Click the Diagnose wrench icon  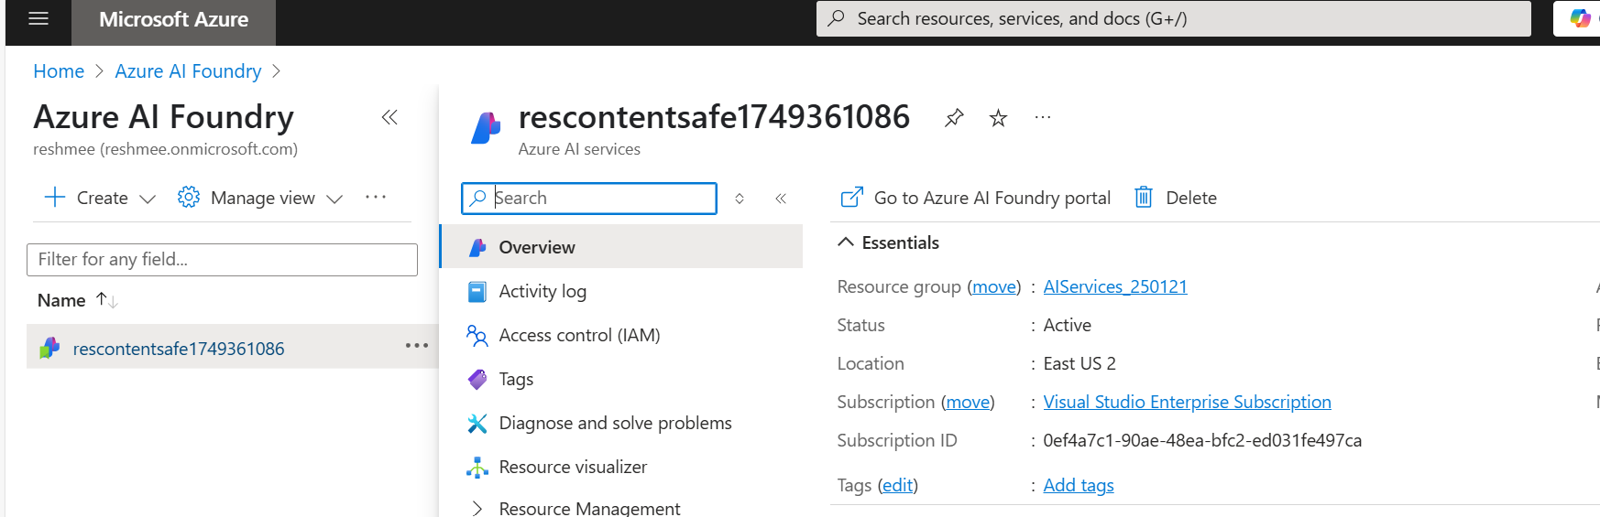477,423
